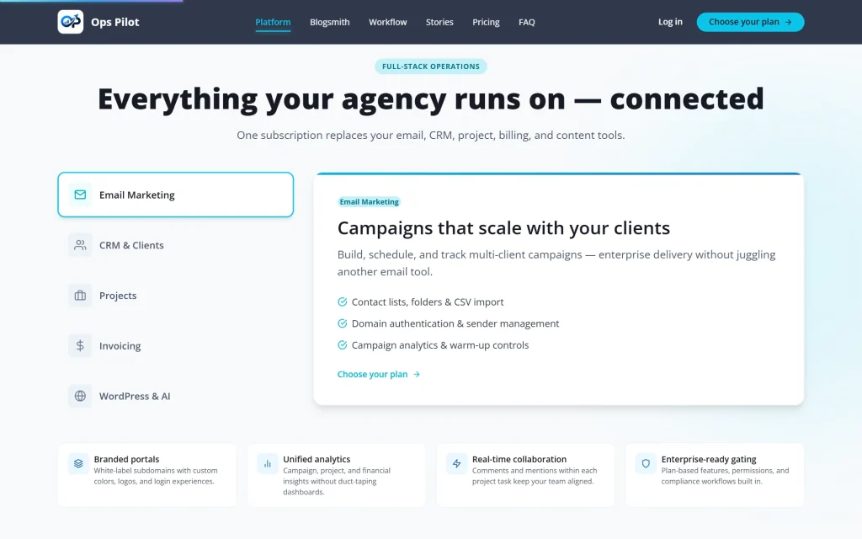862x539 pixels.
Task: Open the Pricing page link
Action: [486, 22]
